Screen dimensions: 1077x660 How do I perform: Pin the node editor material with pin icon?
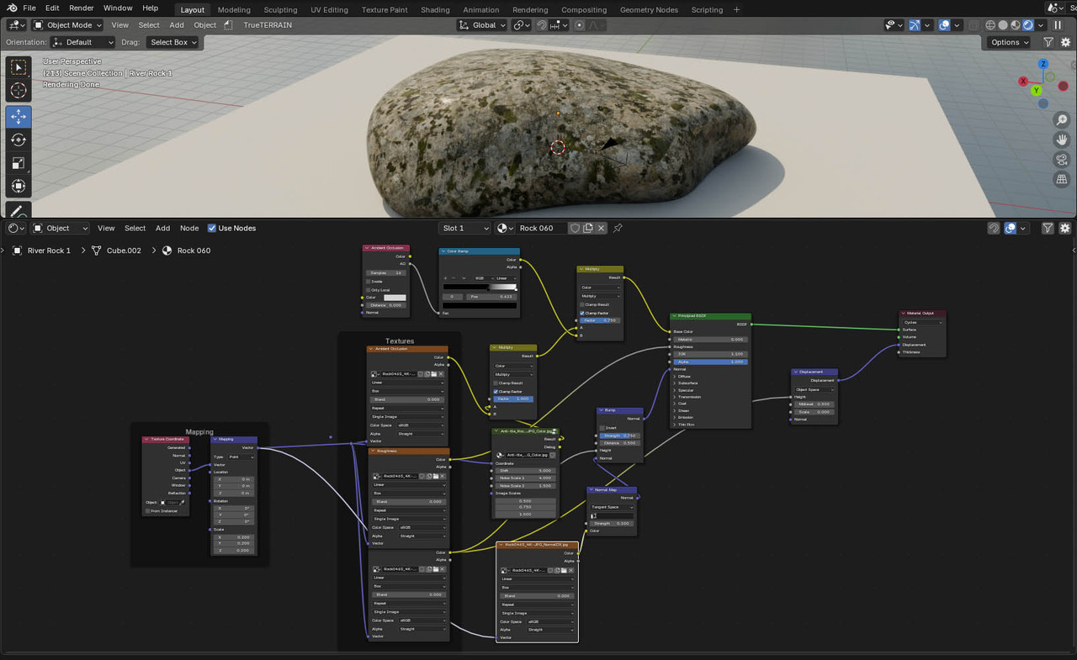(618, 228)
